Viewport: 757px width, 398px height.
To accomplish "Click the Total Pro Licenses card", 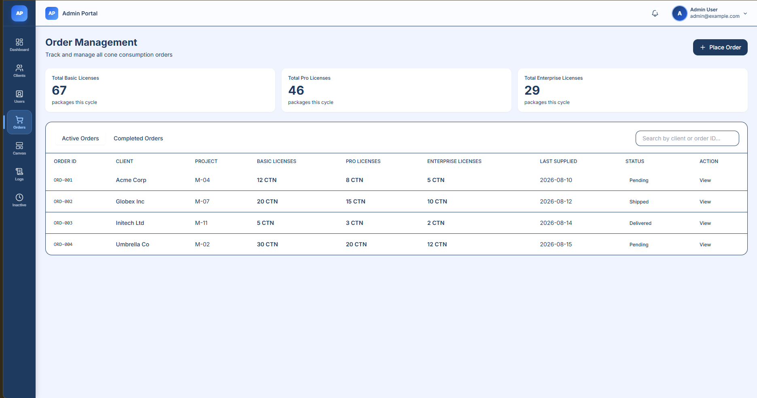I will click(x=397, y=90).
